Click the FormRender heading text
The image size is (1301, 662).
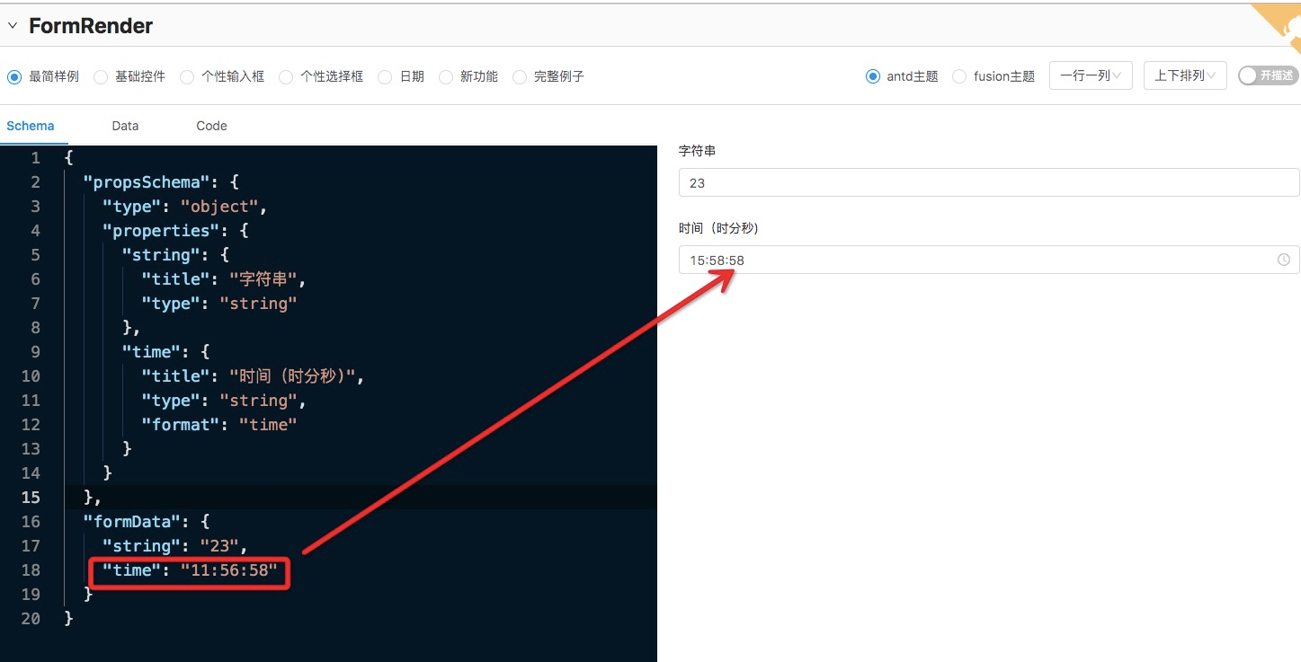click(x=91, y=26)
